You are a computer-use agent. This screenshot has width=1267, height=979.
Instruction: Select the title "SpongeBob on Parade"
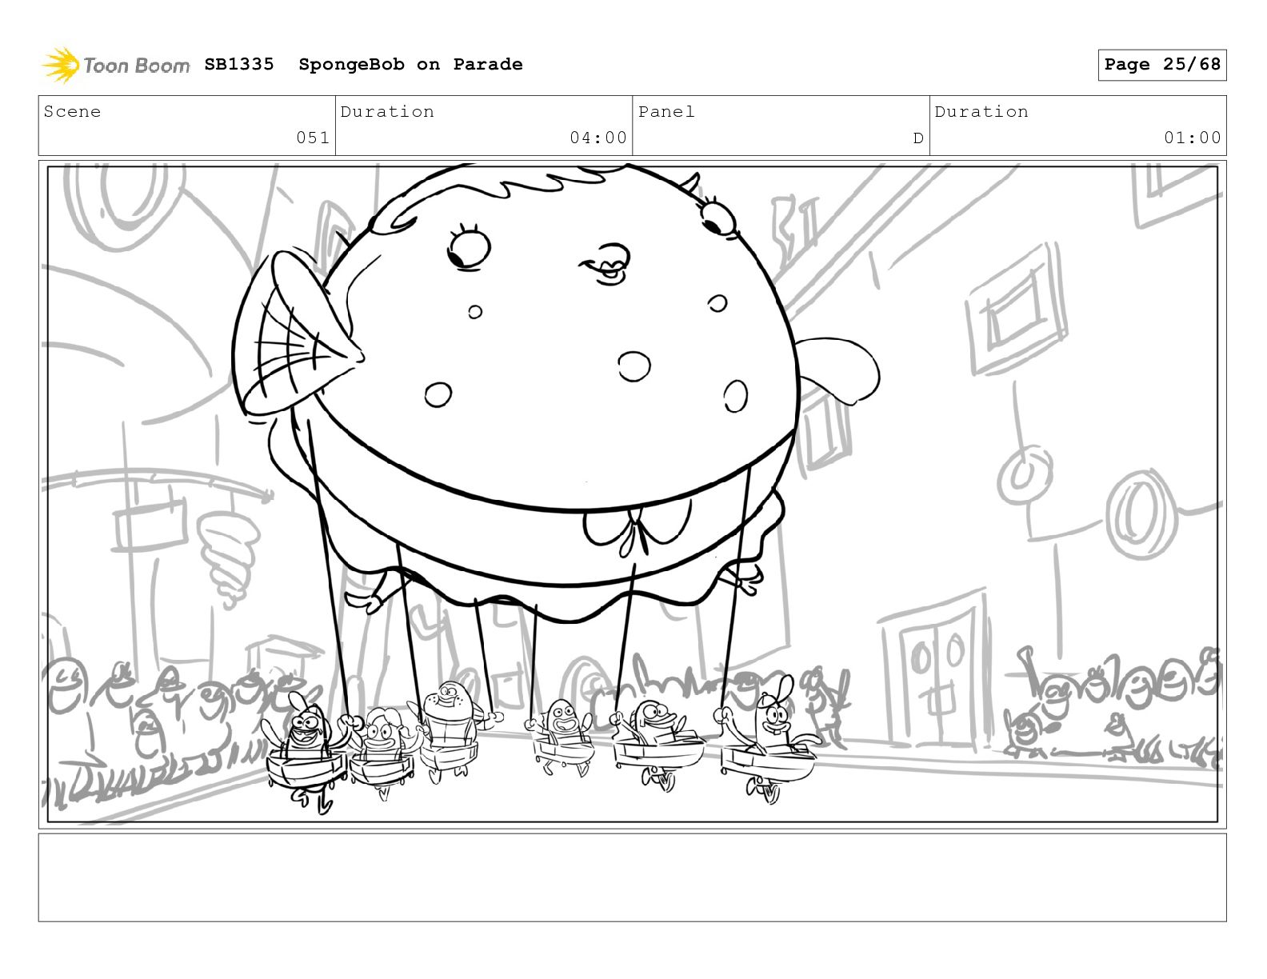[x=410, y=64]
